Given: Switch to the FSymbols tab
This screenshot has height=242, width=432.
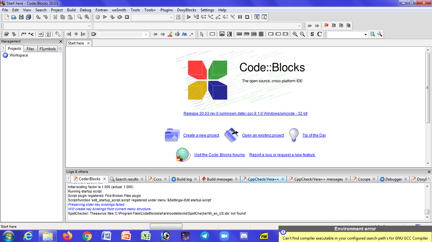Looking at the screenshot, I should pos(48,49).
